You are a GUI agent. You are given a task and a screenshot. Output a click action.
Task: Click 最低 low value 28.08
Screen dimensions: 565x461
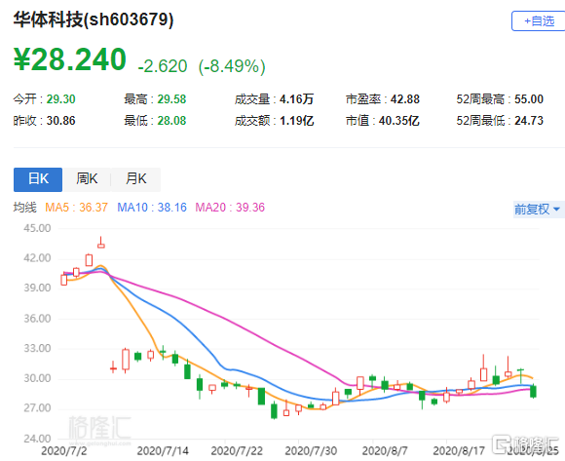(171, 121)
